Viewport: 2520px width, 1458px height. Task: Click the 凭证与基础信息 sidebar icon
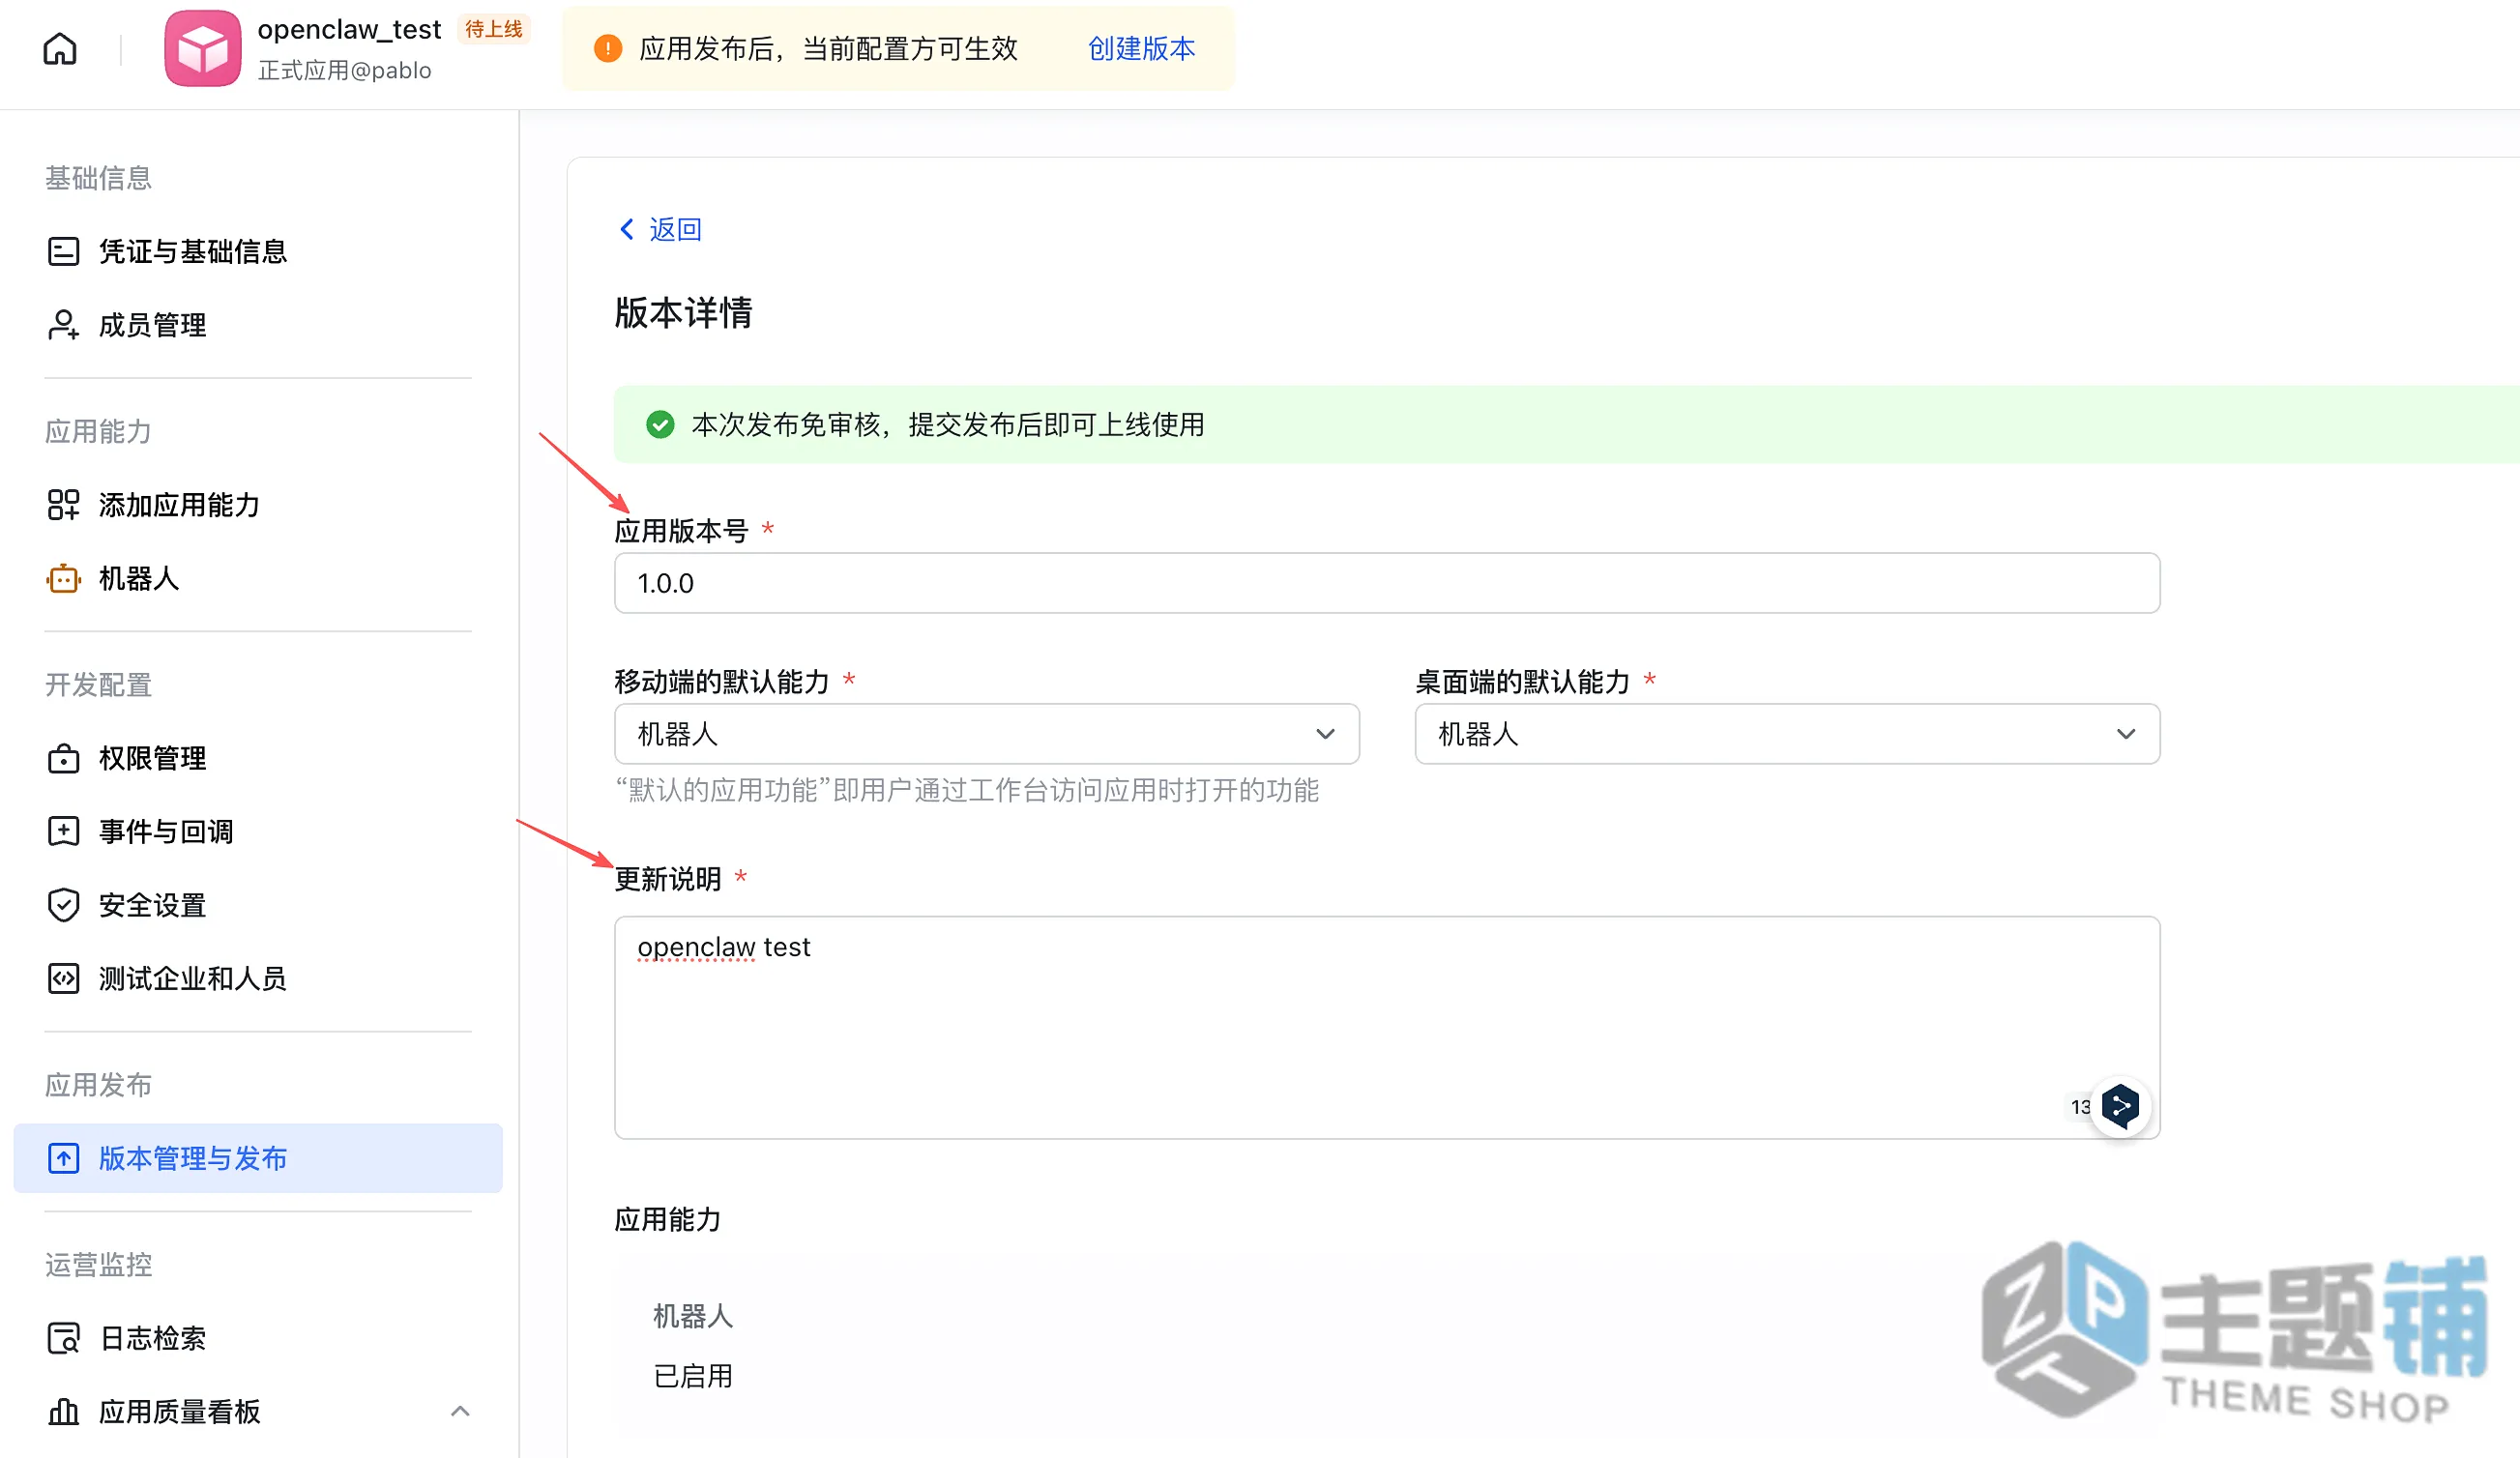tap(63, 251)
